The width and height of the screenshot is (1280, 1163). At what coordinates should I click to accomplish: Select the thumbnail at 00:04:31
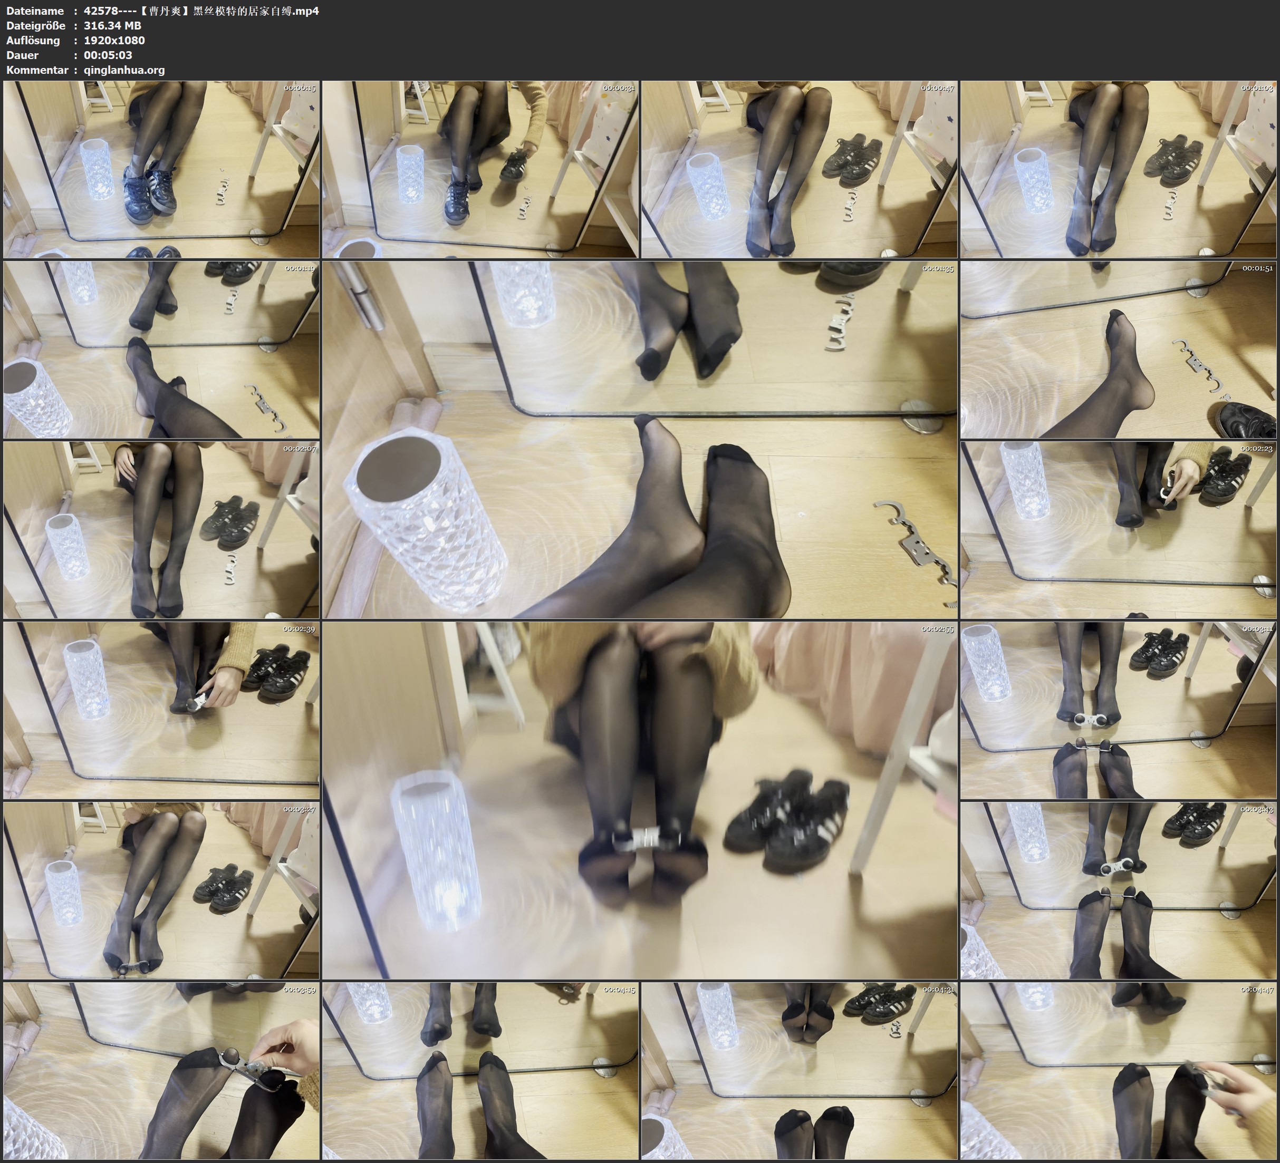798,1071
